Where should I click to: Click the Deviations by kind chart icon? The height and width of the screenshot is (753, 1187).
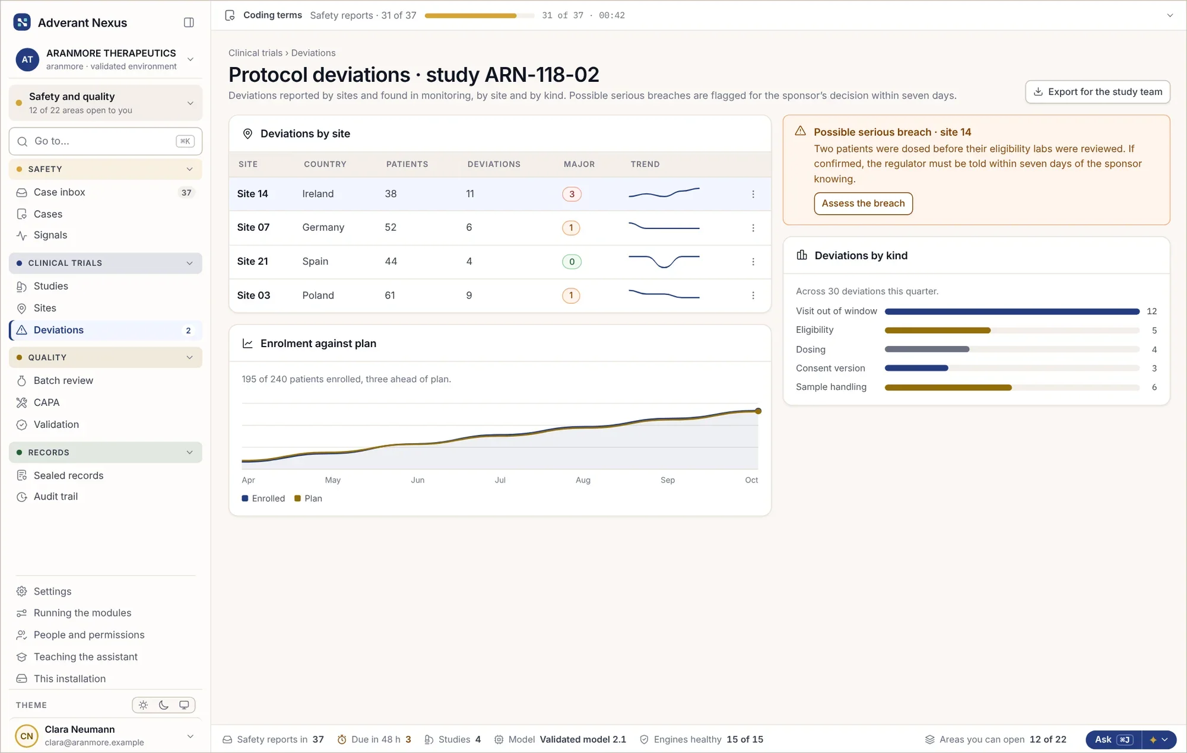[x=802, y=255]
